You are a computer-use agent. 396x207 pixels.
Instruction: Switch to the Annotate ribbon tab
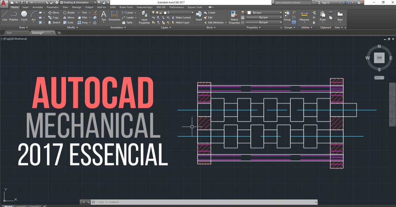pos(38,7)
